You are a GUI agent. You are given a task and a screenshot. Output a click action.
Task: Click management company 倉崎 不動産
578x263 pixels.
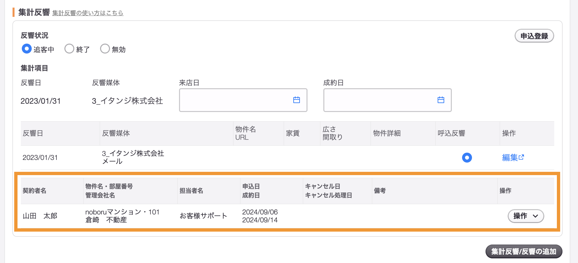106,220
